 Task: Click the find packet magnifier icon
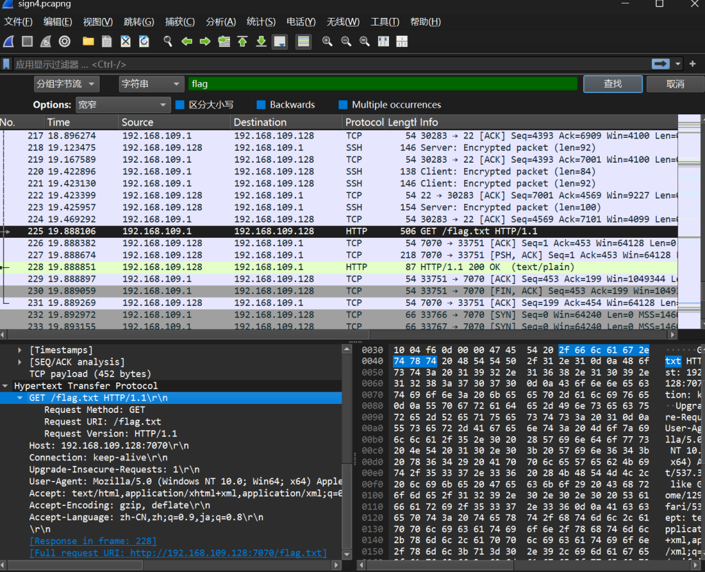[x=167, y=41]
